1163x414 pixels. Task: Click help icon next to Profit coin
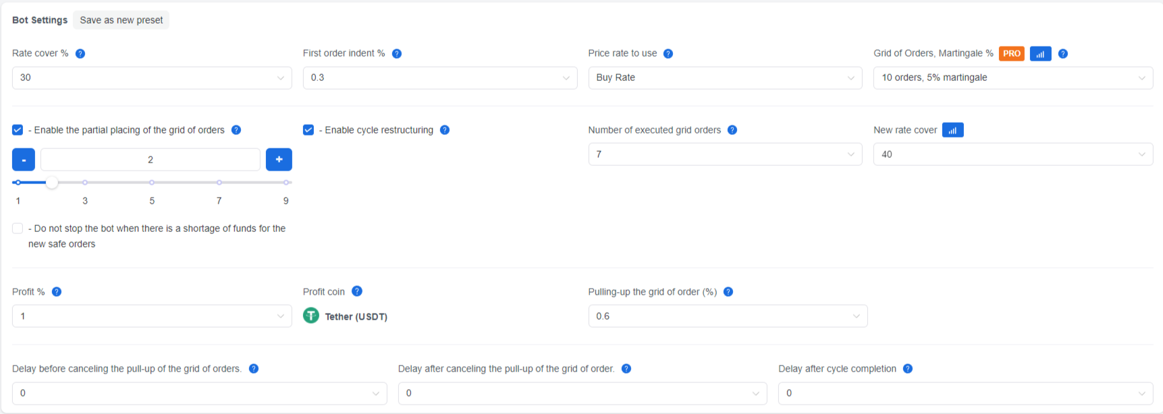pos(357,291)
